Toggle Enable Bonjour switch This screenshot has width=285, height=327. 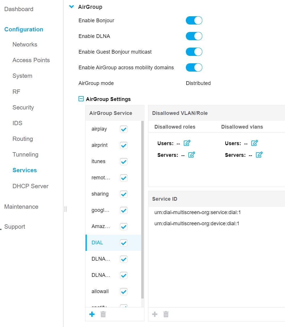click(x=194, y=21)
